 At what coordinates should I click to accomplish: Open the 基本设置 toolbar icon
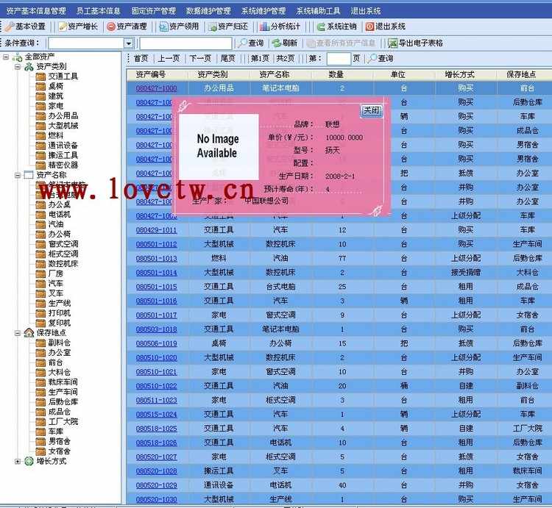click(10, 26)
